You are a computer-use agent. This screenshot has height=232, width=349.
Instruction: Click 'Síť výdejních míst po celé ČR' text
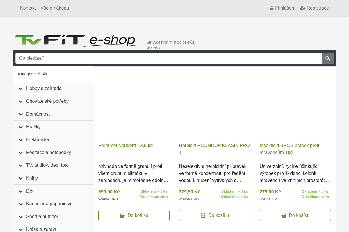[x=171, y=42]
